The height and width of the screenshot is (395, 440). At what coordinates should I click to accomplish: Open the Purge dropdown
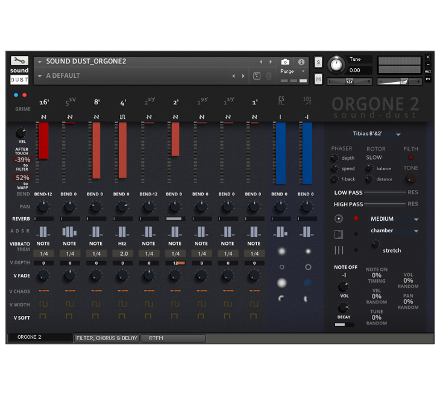pyautogui.click(x=292, y=72)
